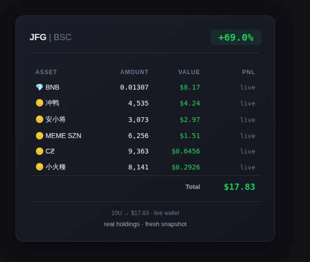Click the live PNL in 冲鸭 row
Image resolution: width=310 pixels, height=262 pixels.
point(248,104)
